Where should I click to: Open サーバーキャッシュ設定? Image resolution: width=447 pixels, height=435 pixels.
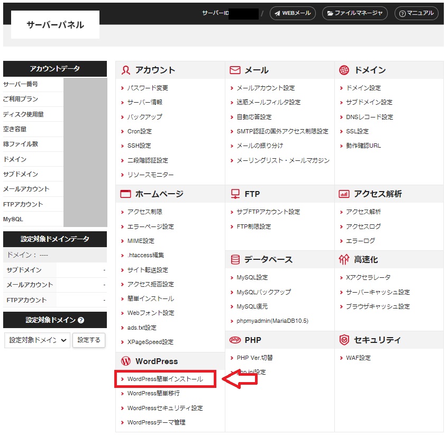point(378,292)
